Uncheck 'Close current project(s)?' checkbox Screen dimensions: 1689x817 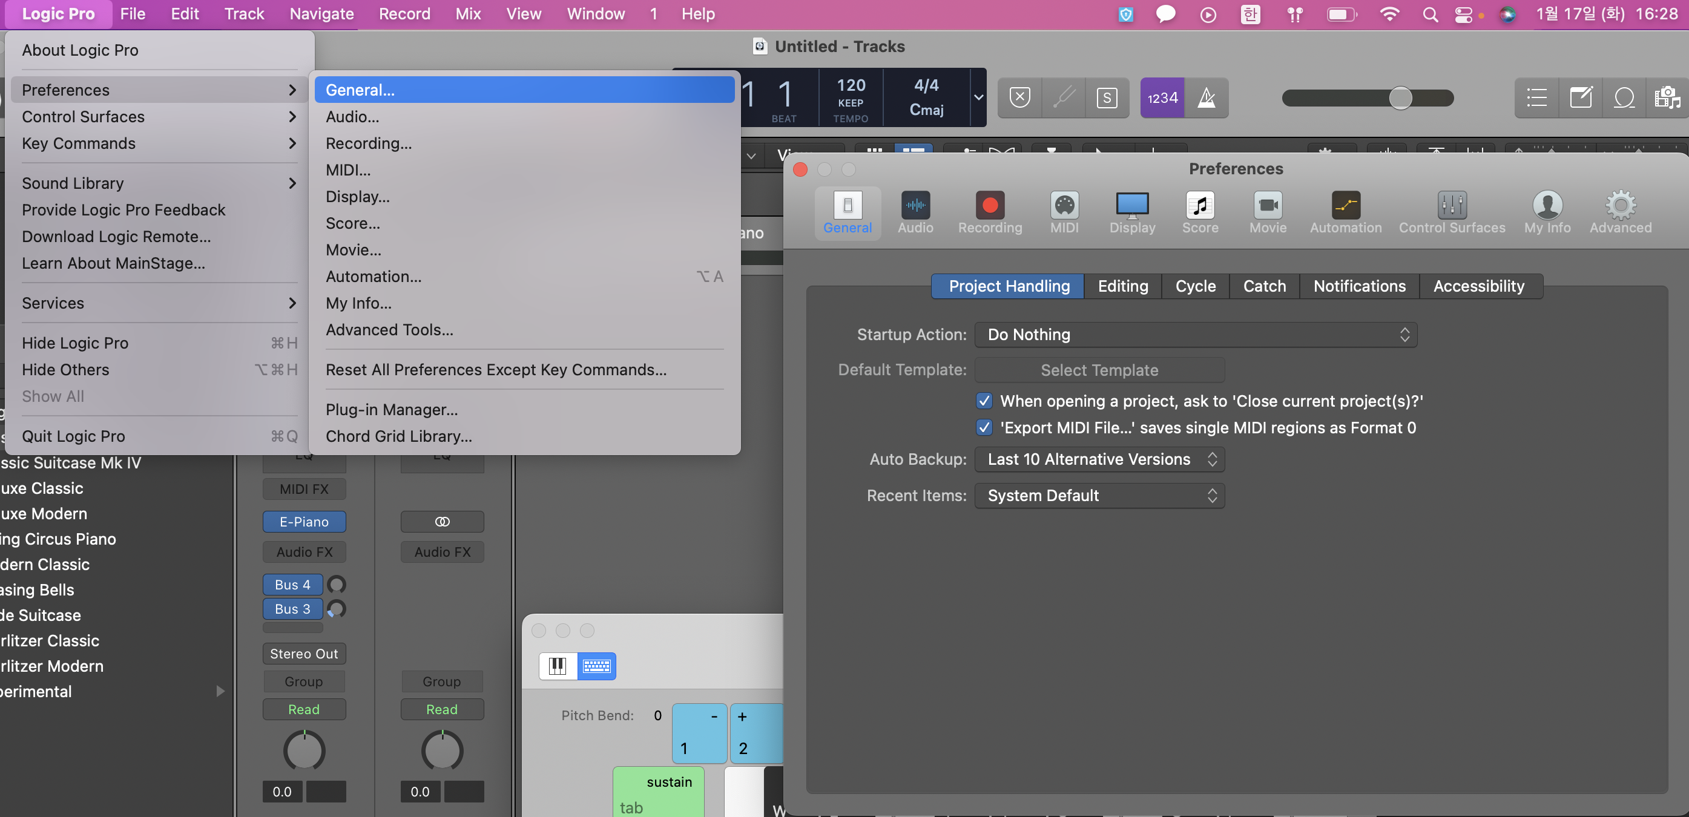pyautogui.click(x=984, y=401)
